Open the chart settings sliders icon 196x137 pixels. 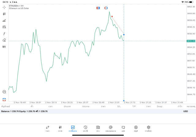click(4, 27)
